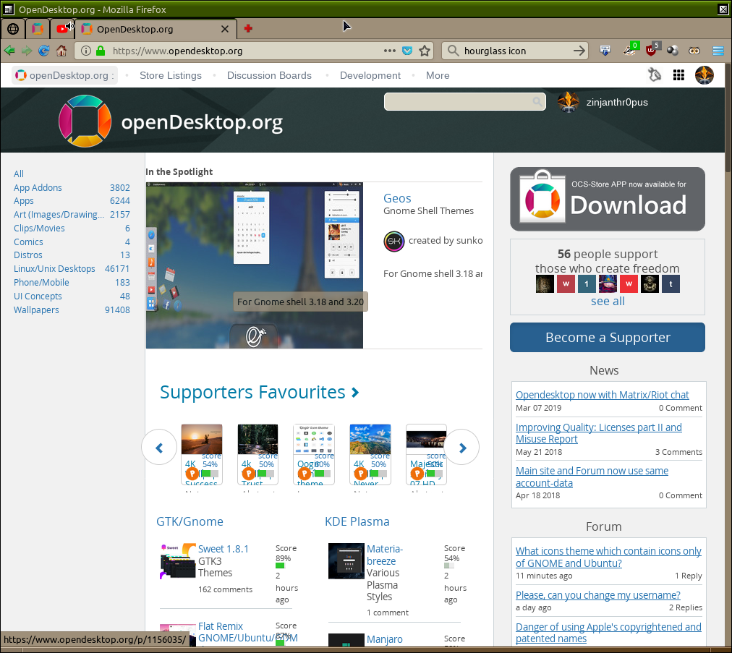The image size is (732, 653).
Task: Open the Development menu
Action: (370, 75)
